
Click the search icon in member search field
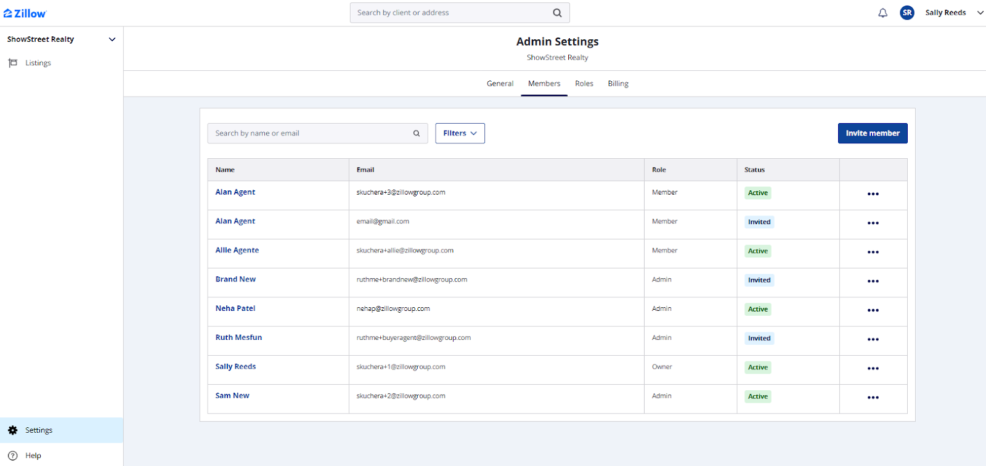(417, 134)
